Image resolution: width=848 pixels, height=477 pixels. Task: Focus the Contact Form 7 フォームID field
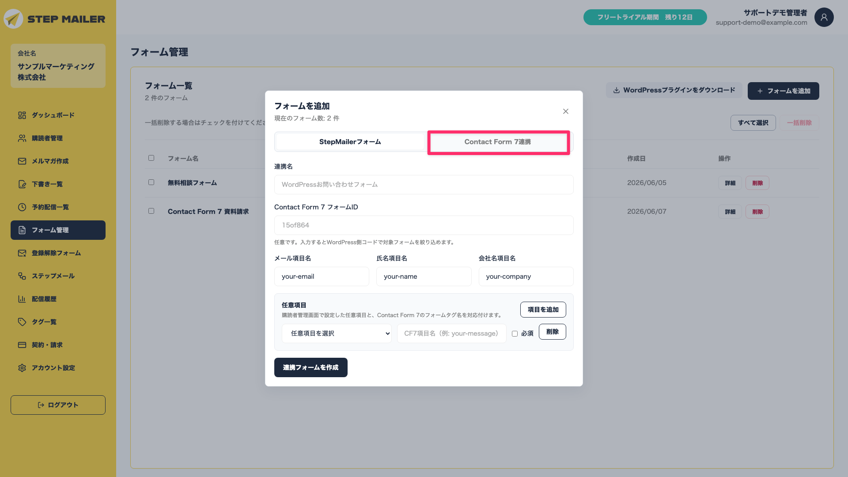click(x=424, y=225)
